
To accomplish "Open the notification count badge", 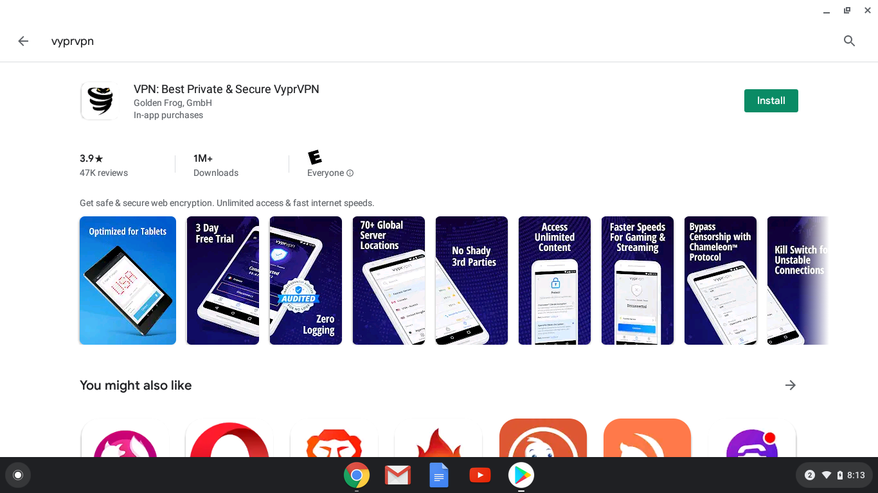I will (810, 475).
